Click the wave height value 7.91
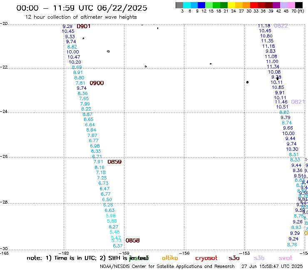Viewport: 308px width, 270px height. coord(98,162)
